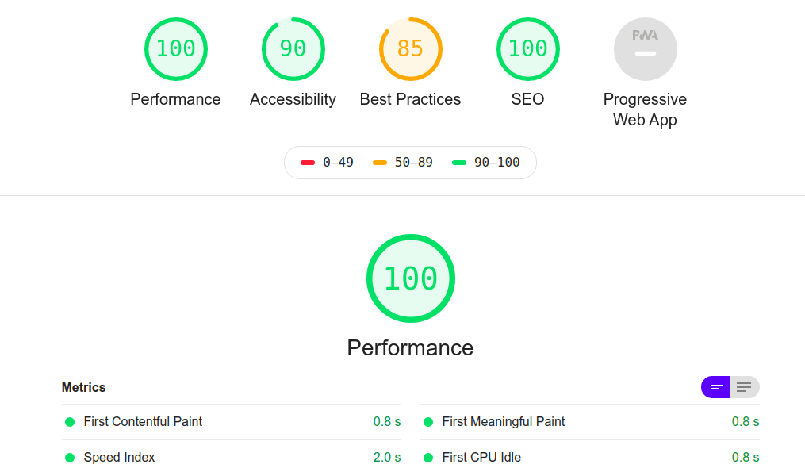Select the Accessibility gauge showing 90
The image size is (805, 468).
coord(293,49)
